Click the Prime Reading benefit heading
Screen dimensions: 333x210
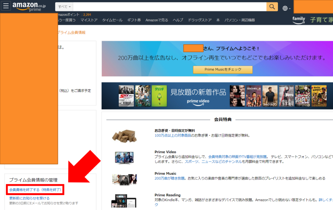click(167, 195)
